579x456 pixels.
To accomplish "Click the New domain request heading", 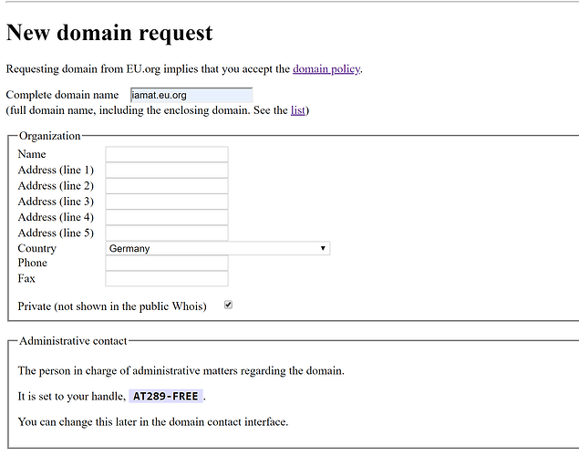I will pyautogui.click(x=109, y=34).
